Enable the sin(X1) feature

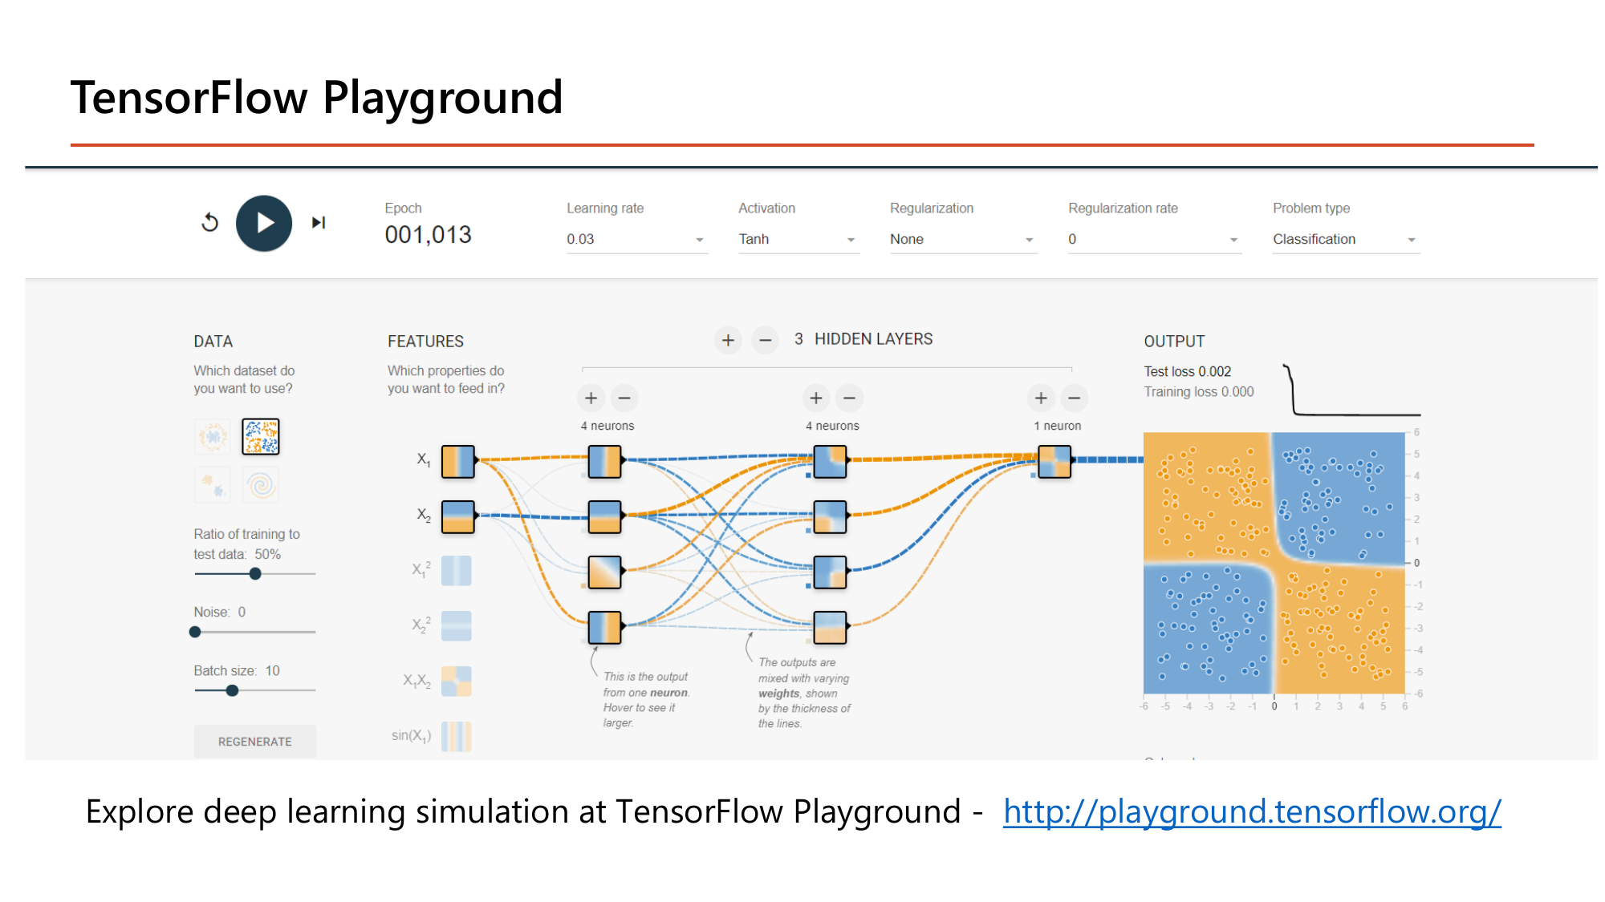pos(457,736)
